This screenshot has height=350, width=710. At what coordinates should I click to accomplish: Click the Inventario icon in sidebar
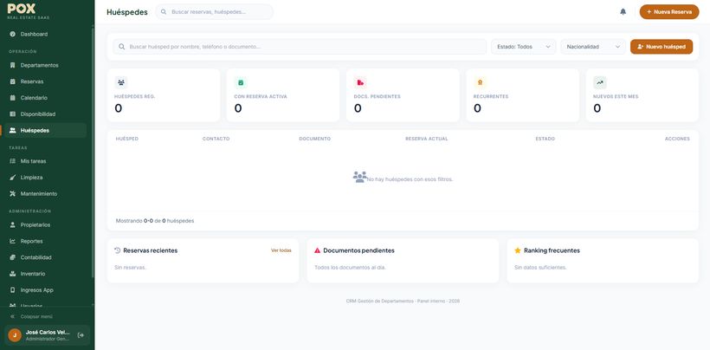pyautogui.click(x=12, y=274)
